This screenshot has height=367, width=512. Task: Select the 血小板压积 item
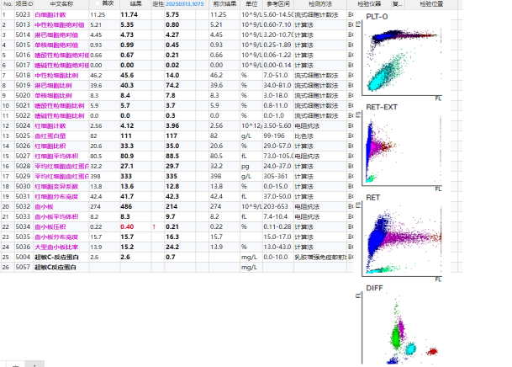[50, 226]
